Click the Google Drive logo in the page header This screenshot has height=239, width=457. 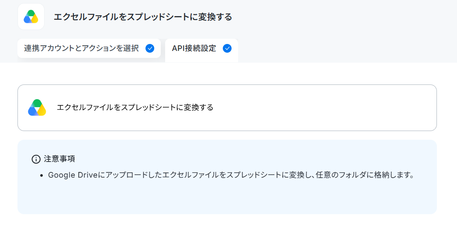31,17
